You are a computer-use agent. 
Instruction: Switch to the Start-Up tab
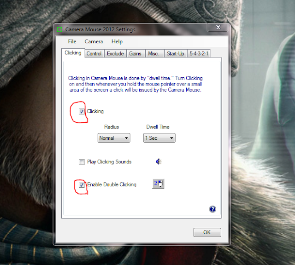[175, 54]
